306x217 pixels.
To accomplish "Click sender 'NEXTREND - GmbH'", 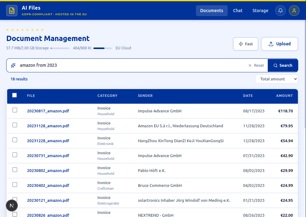I will 155,215.
